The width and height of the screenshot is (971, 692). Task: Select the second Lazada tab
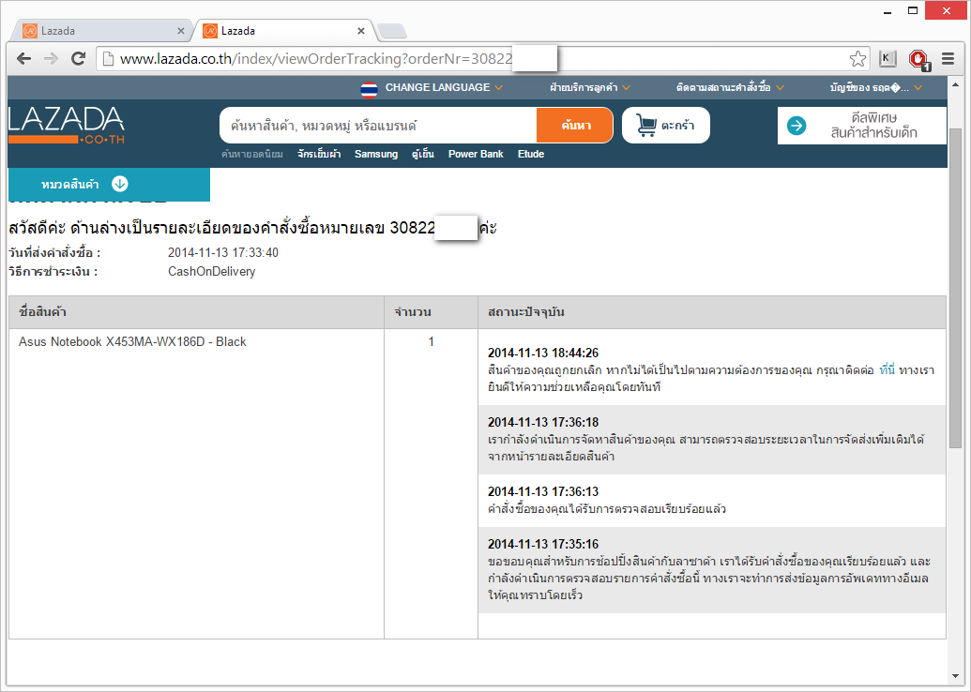[x=283, y=30]
